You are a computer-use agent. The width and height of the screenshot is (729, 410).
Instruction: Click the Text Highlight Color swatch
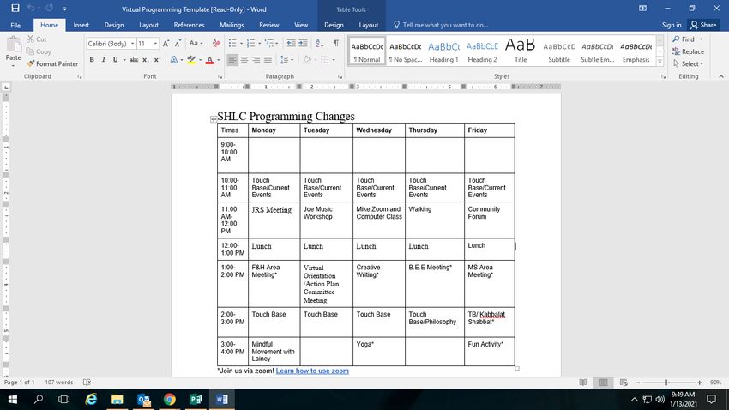[x=191, y=59]
